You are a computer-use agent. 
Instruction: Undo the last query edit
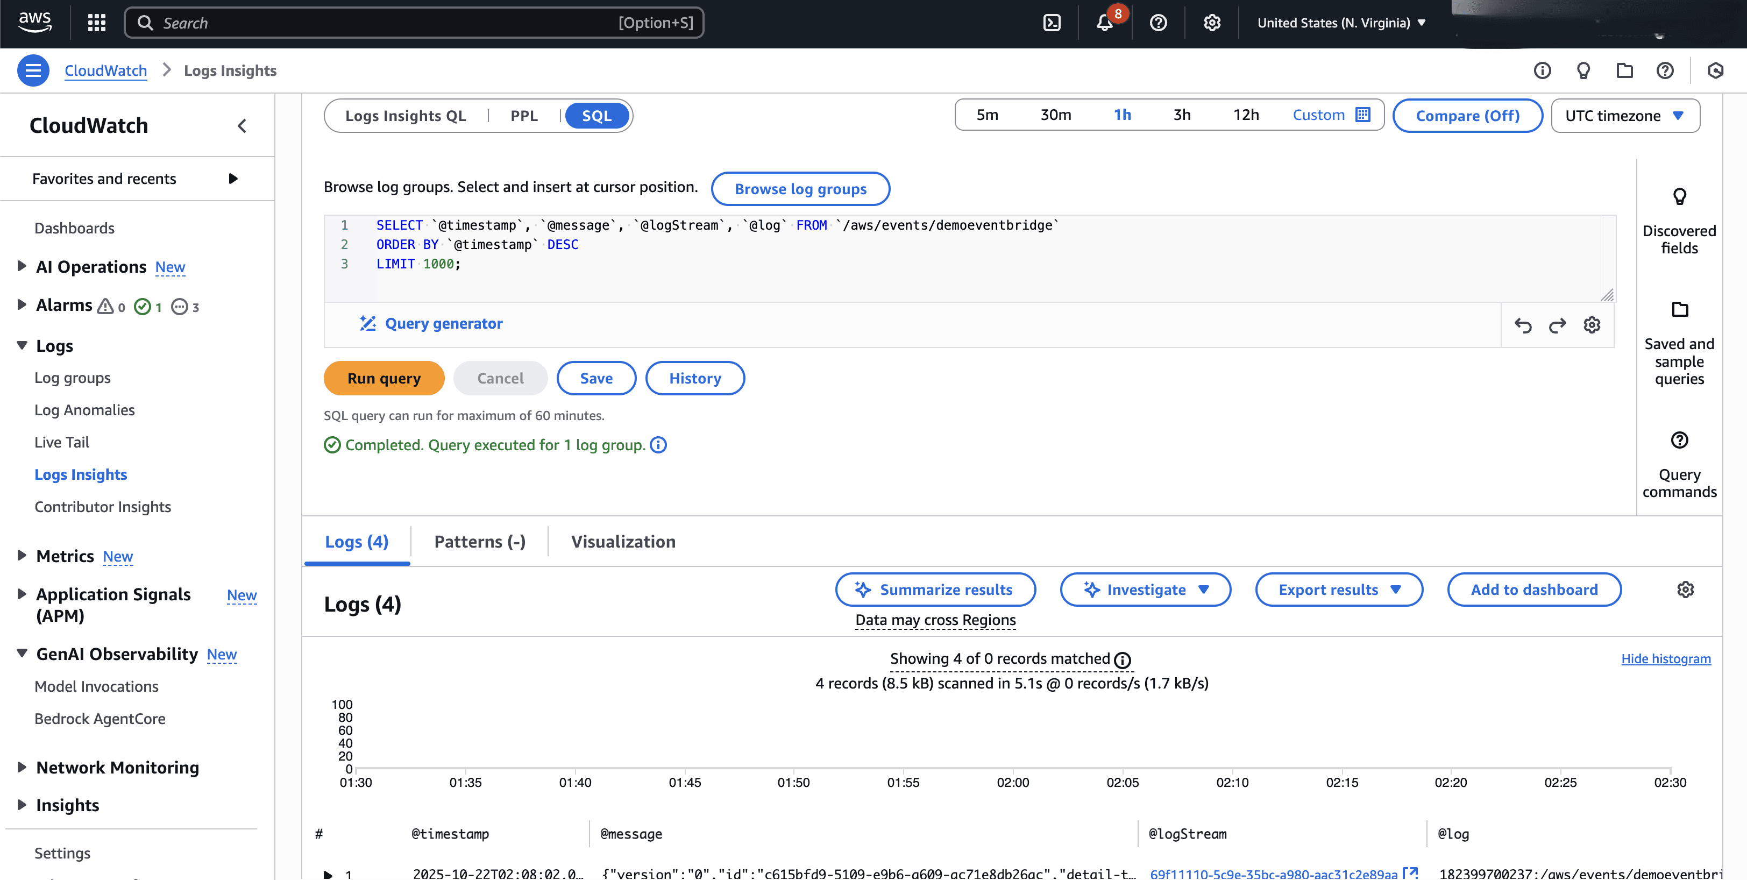[x=1523, y=325]
